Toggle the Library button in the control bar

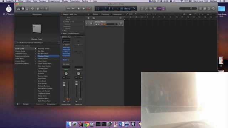tap(19, 9)
